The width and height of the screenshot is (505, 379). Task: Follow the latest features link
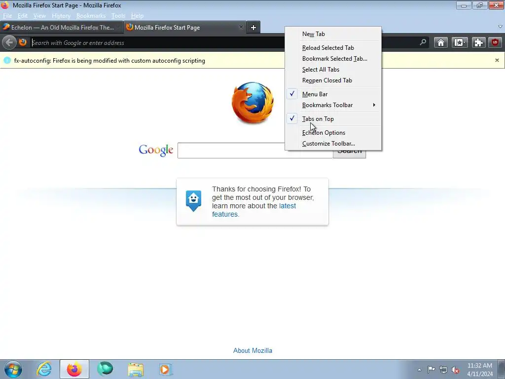click(254, 210)
